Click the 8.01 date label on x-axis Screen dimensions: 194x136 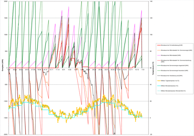coord(64,70)
